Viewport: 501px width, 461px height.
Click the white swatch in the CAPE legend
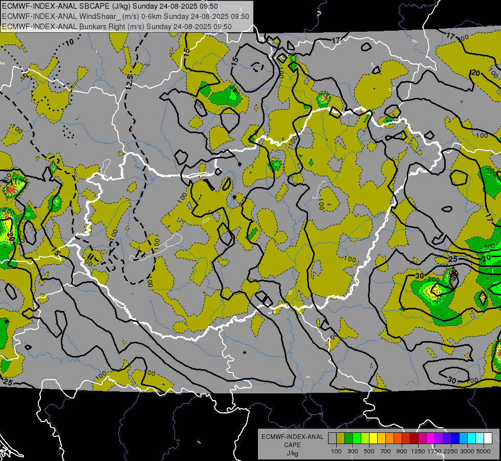(x=488, y=438)
